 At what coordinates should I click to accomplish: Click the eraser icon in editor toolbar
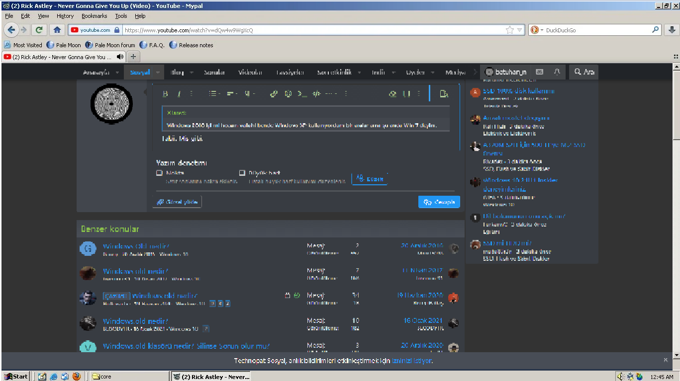tap(393, 93)
